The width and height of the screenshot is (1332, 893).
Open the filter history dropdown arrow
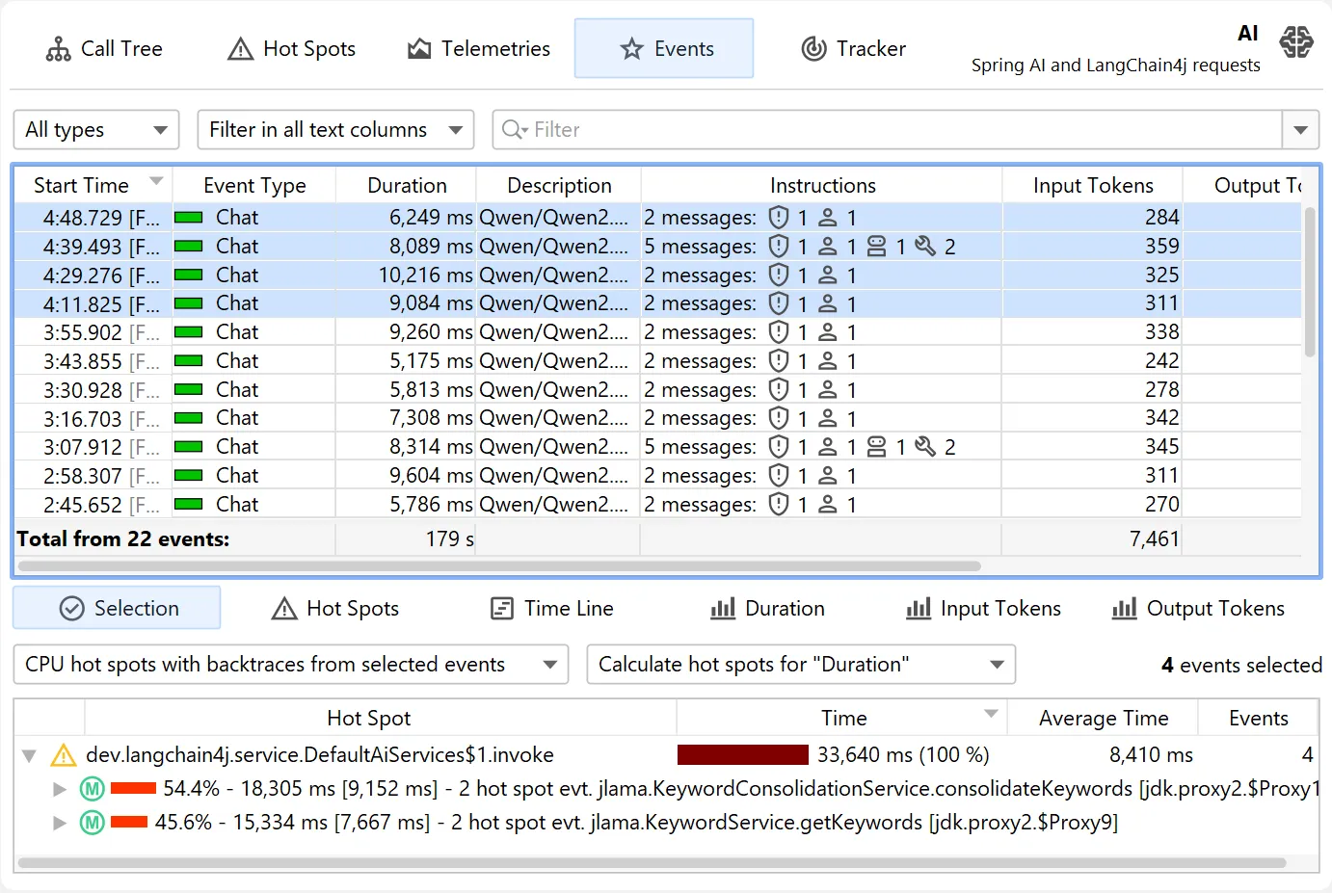point(1300,130)
